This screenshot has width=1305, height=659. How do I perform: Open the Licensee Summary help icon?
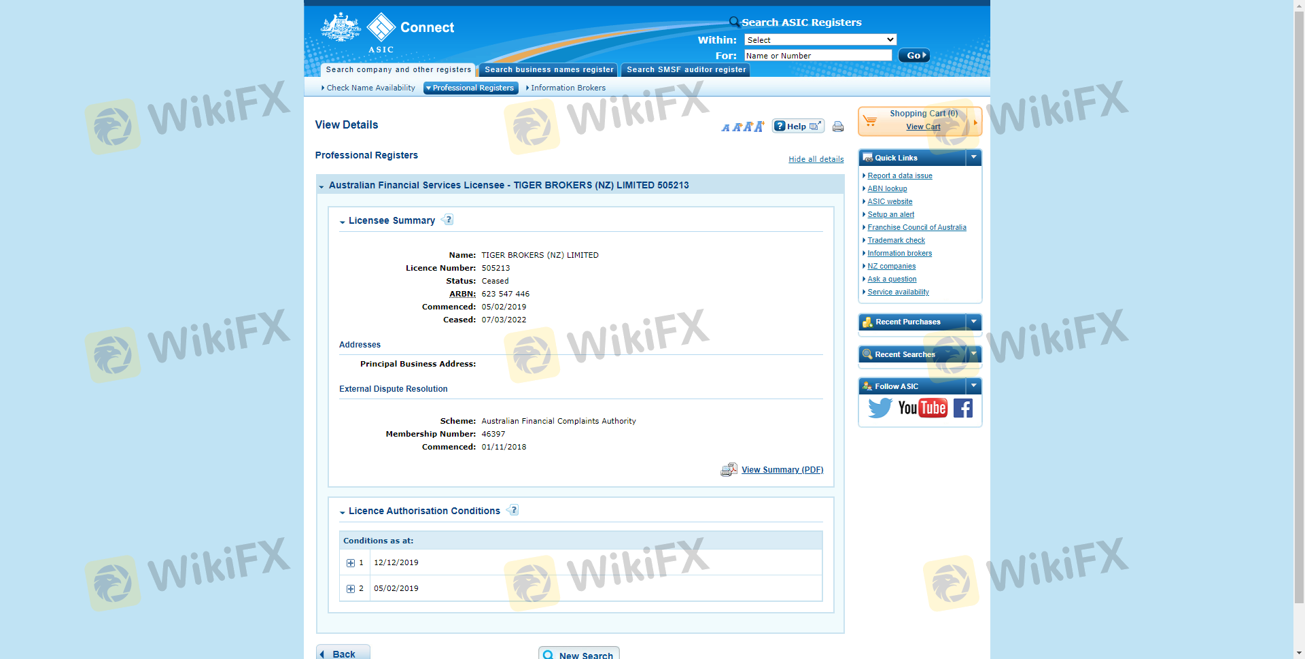point(447,220)
